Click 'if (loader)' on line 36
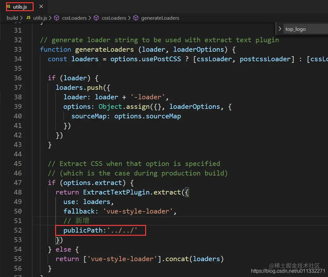Image resolution: width=328 pixels, height=277 pixels. tap(69, 78)
